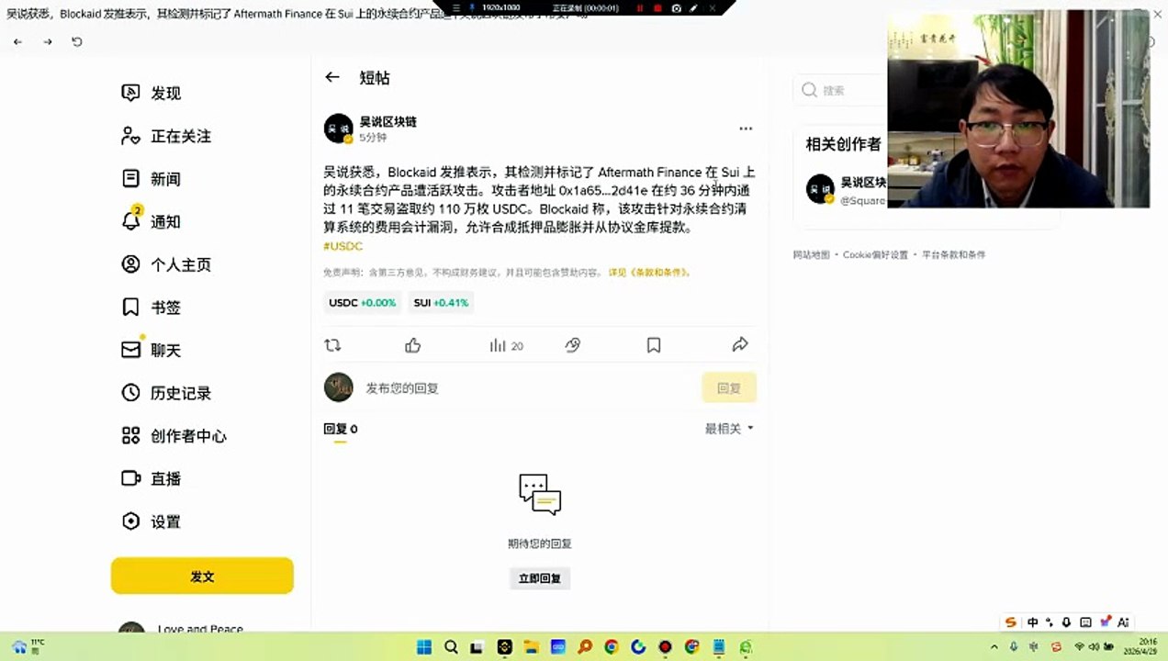Image resolution: width=1168 pixels, height=661 pixels.
Task: Click the 立即回复 button
Action: tap(540, 578)
